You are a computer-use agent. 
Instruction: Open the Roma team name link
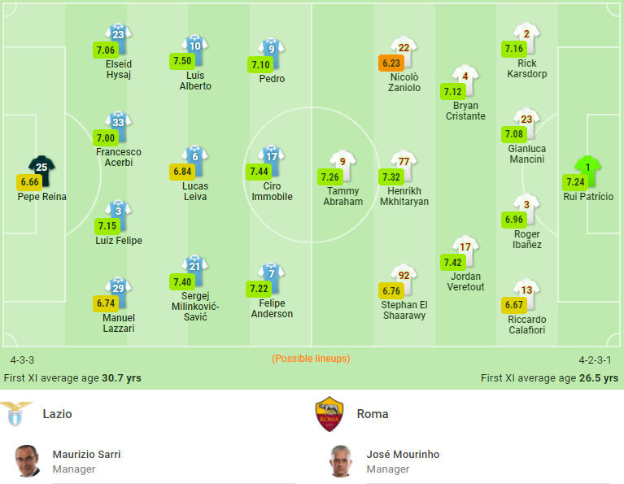point(373,414)
